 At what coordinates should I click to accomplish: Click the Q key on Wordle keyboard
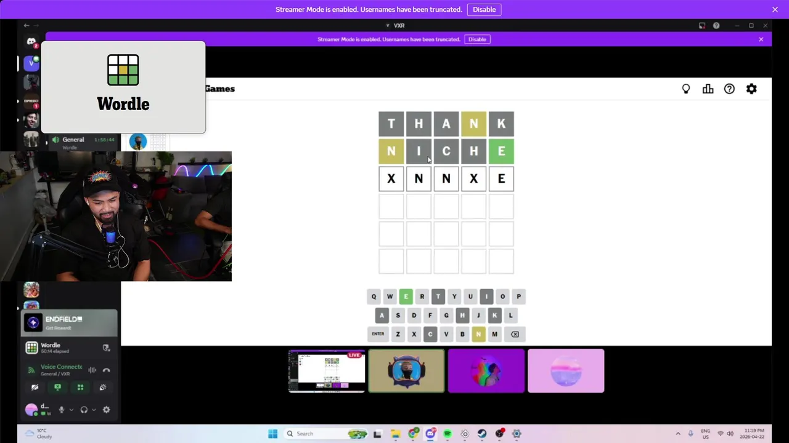coord(374,297)
